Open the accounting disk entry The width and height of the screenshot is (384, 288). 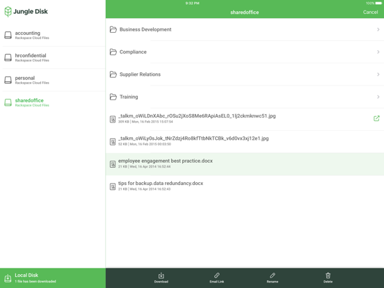pyautogui.click(x=53, y=35)
